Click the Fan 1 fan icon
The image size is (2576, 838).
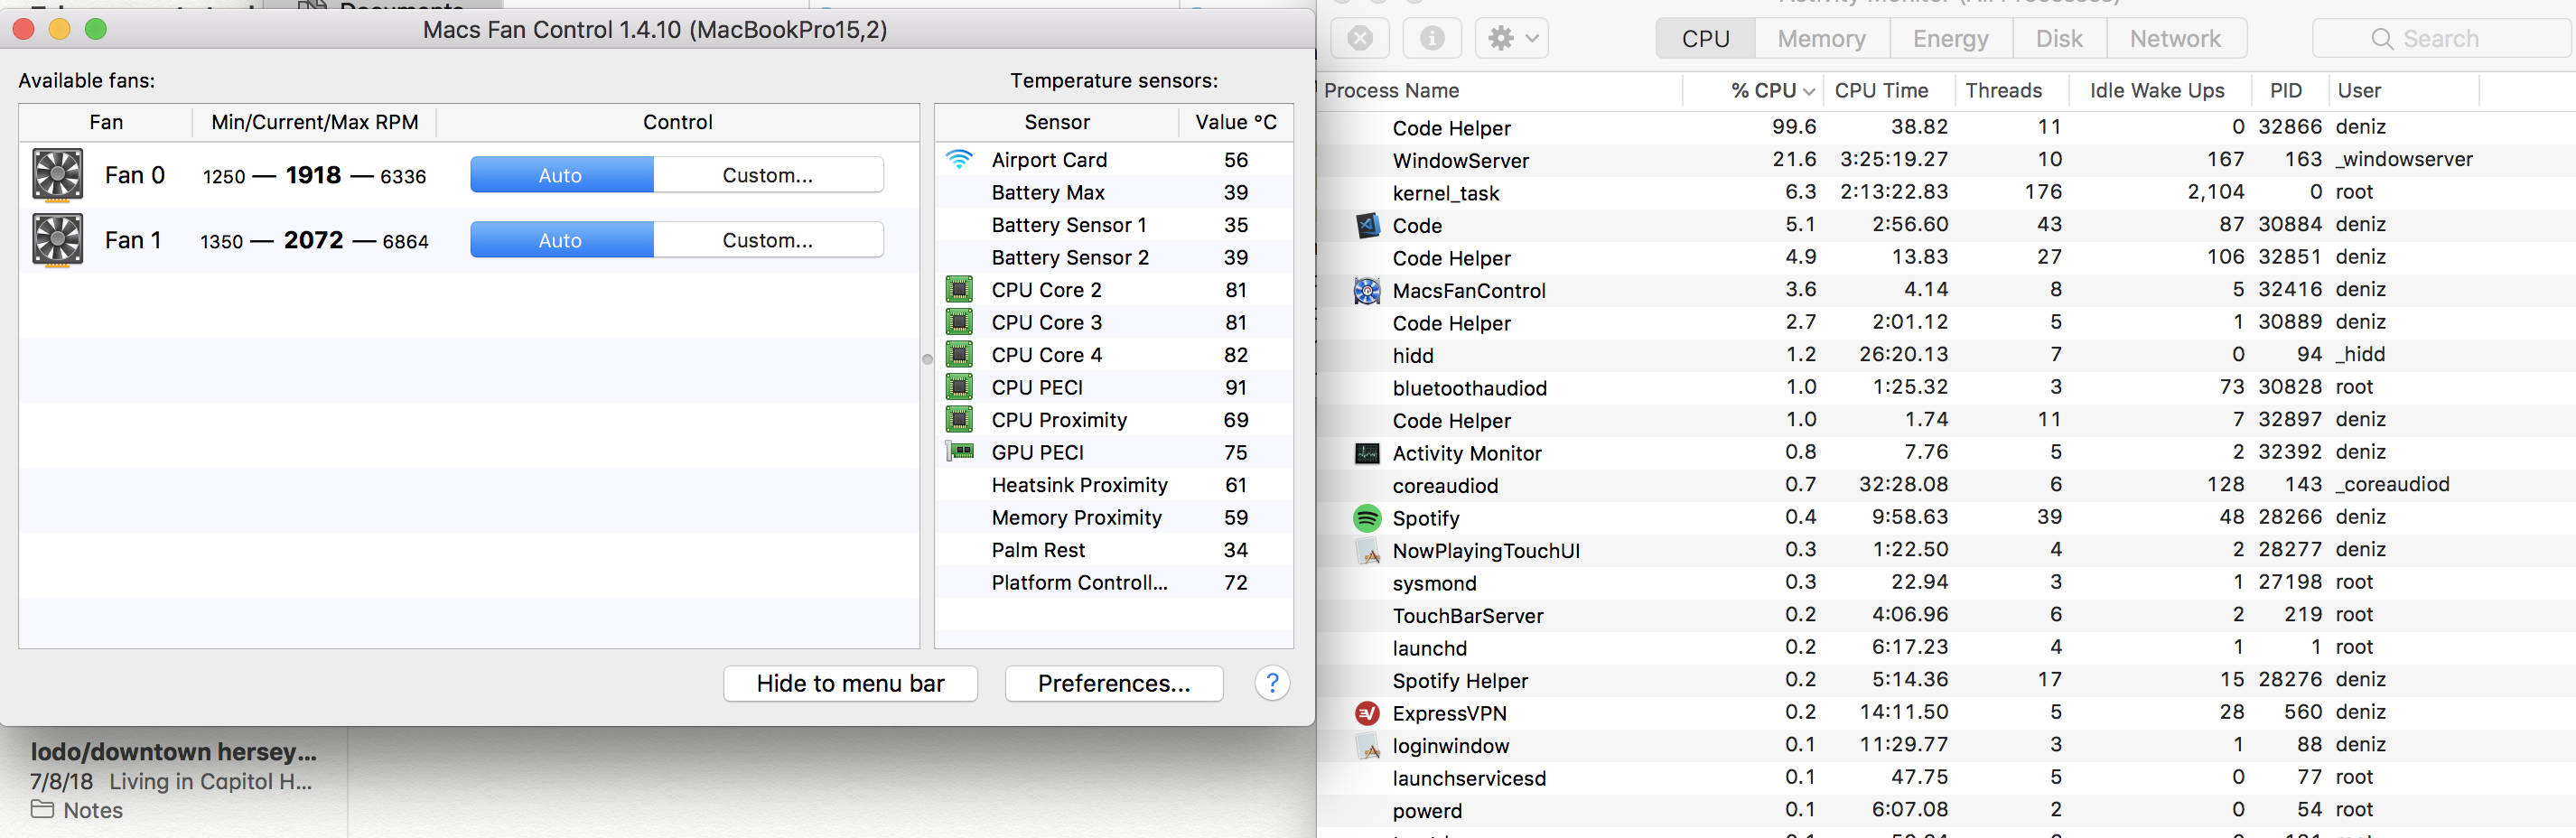pyautogui.click(x=58, y=240)
